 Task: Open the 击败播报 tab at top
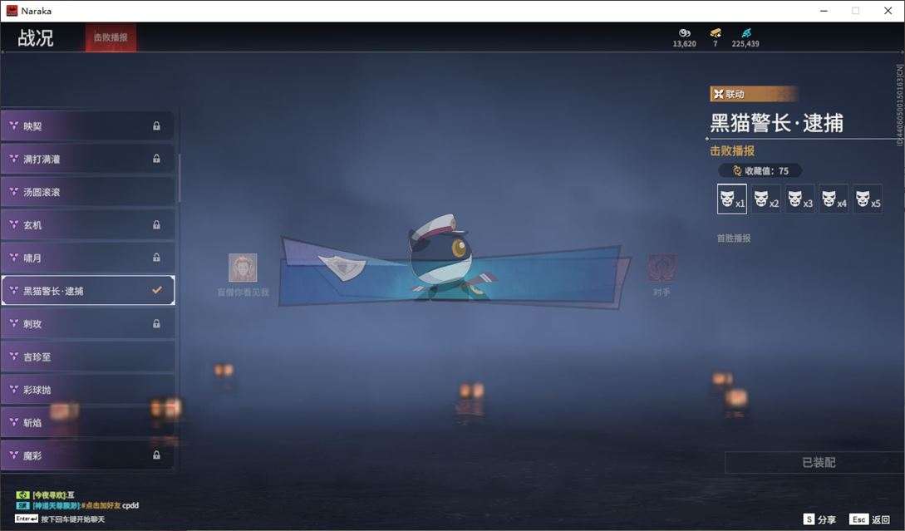point(111,37)
